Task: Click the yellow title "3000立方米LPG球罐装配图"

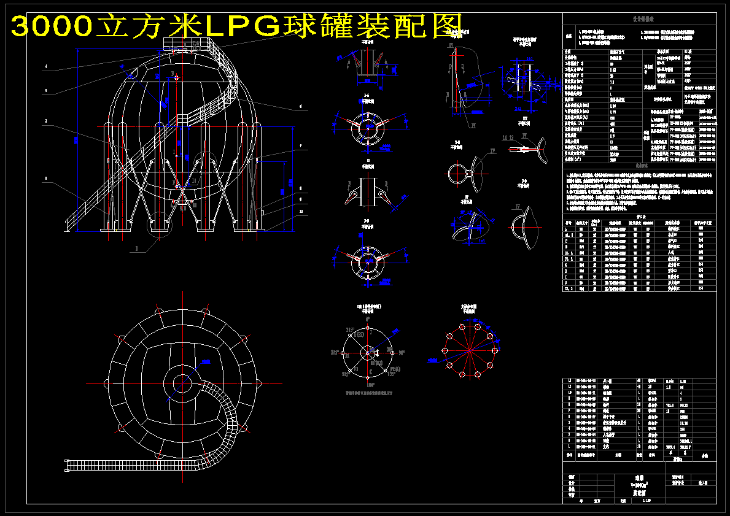Action: [x=236, y=26]
